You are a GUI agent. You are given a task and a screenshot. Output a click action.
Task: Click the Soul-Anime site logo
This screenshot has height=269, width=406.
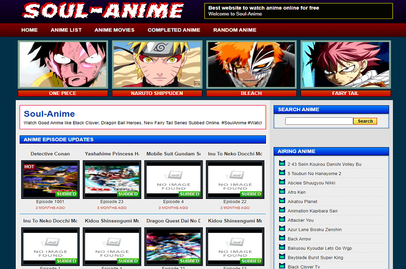pos(104,11)
